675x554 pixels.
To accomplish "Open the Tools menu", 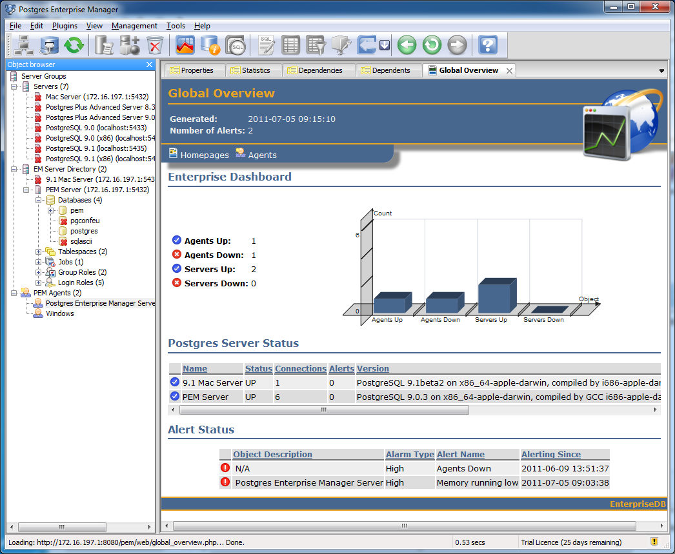I will 176,26.
